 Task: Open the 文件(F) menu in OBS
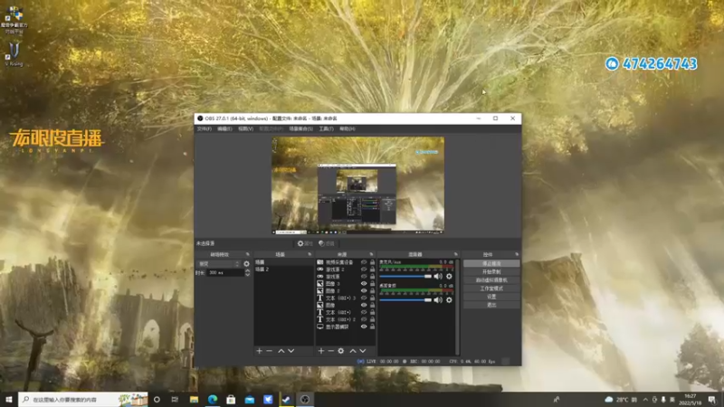(205, 128)
